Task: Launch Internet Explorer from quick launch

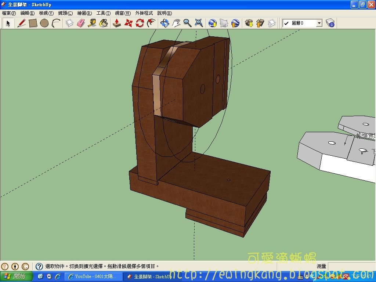Action: pyautogui.click(x=58, y=276)
